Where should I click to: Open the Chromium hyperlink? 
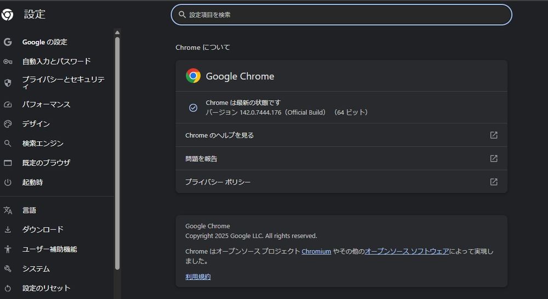(x=316, y=251)
